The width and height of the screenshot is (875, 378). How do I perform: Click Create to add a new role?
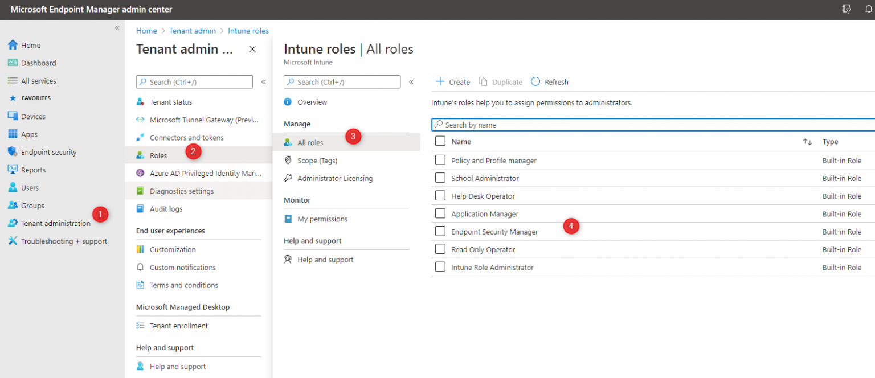tap(452, 81)
